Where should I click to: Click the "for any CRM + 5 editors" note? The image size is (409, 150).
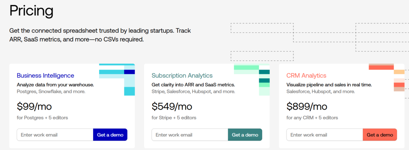click(x=312, y=118)
